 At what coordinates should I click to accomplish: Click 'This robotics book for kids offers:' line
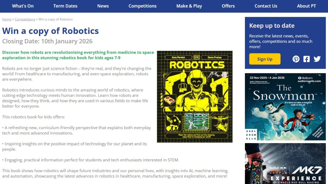pyautogui.click(x=34, y=117)
